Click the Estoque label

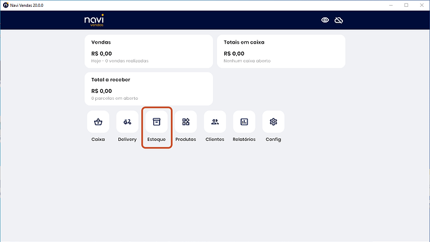[x=156, y=139]
